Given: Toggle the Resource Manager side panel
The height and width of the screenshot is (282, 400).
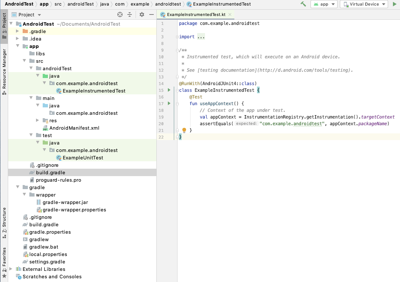Looking at the screenshot, I should pyautogui.click(x=4, y=71).
